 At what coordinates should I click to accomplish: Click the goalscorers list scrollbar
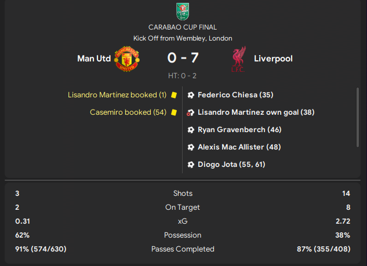pyautogui.click(x=357, y=117)
